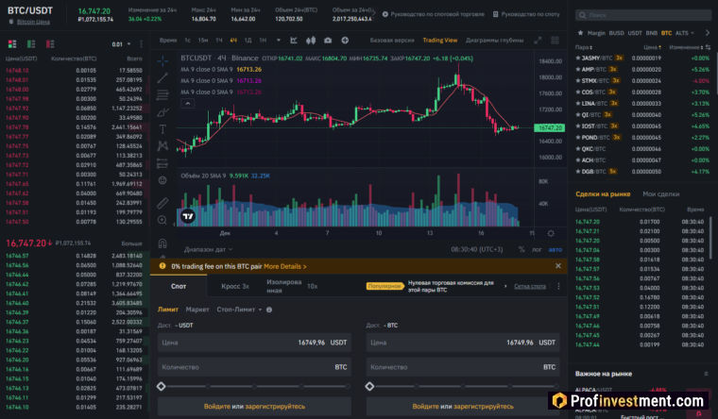Select the crosshair cursor tool
The width and height of the screenshot is (718, 419).
point(162,60)
